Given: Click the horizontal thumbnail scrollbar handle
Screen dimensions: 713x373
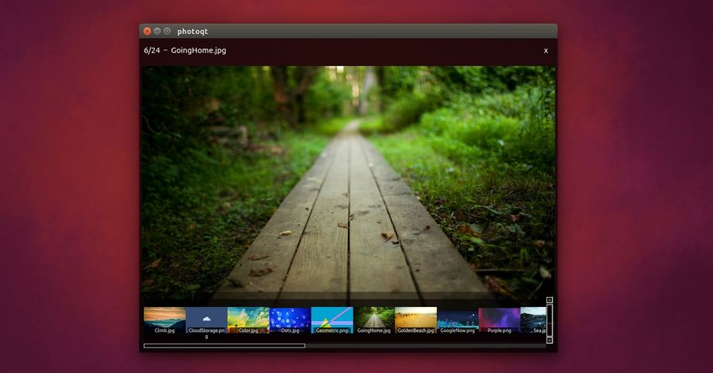Looking at the screenshot, I should pos(224,346).
